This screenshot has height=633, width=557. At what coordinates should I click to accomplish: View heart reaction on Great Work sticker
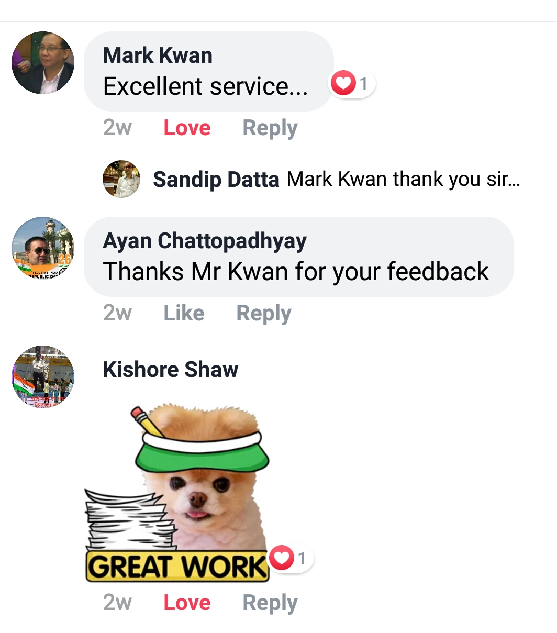[x=291, y=558]
